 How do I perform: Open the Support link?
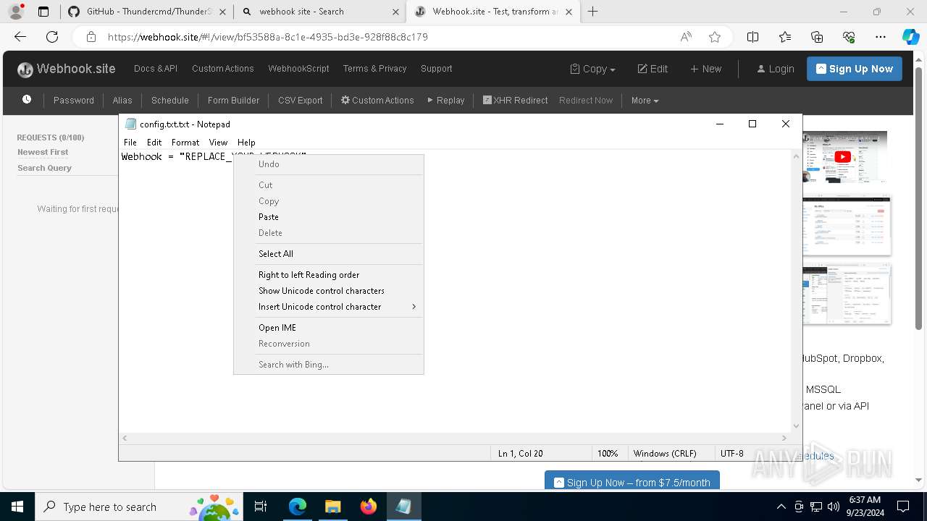pos(436,69)
